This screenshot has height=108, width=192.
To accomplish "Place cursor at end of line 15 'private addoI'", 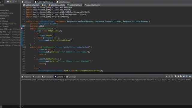I will click(44, 26).
